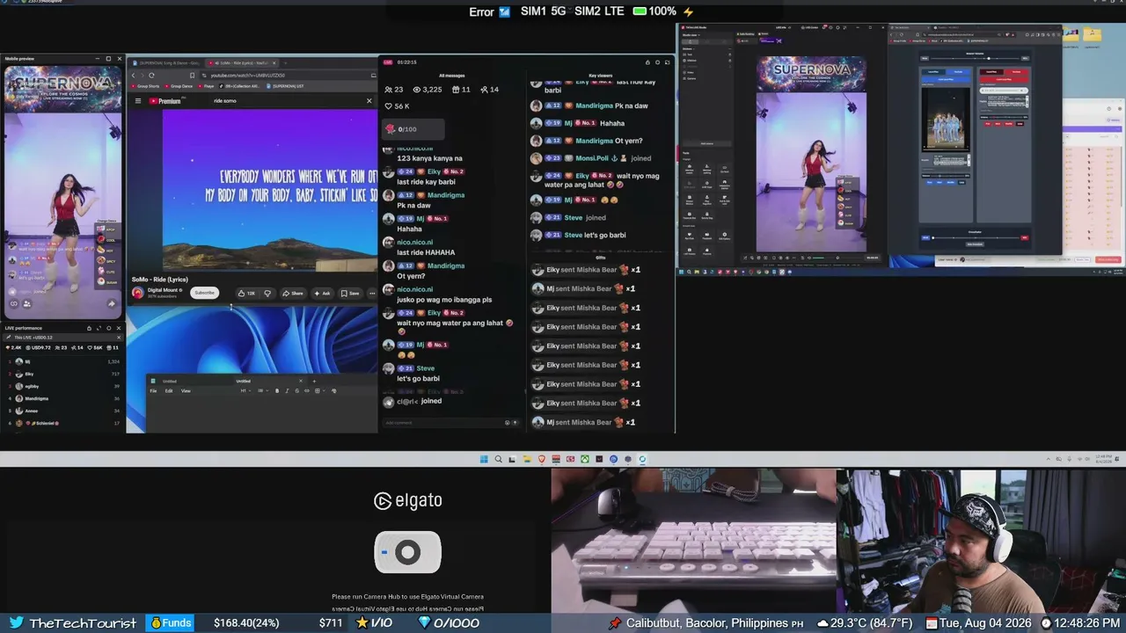Image resolution: width=1126 pixels, height=633 pixels.
Task: Select Mj in LIVE performance ranking
Action: click(64, 361)
